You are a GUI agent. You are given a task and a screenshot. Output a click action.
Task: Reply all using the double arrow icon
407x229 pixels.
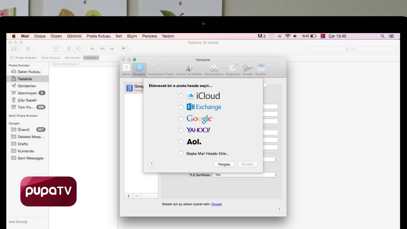(102, 49)
